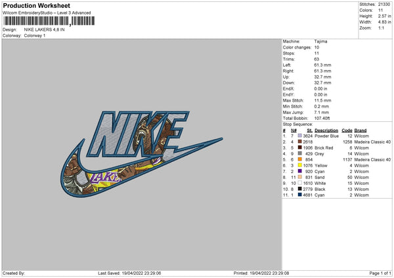Click the 'Grey' description in row 4
This screenshot has width=394, height=278.
click(x=319, y=154)
